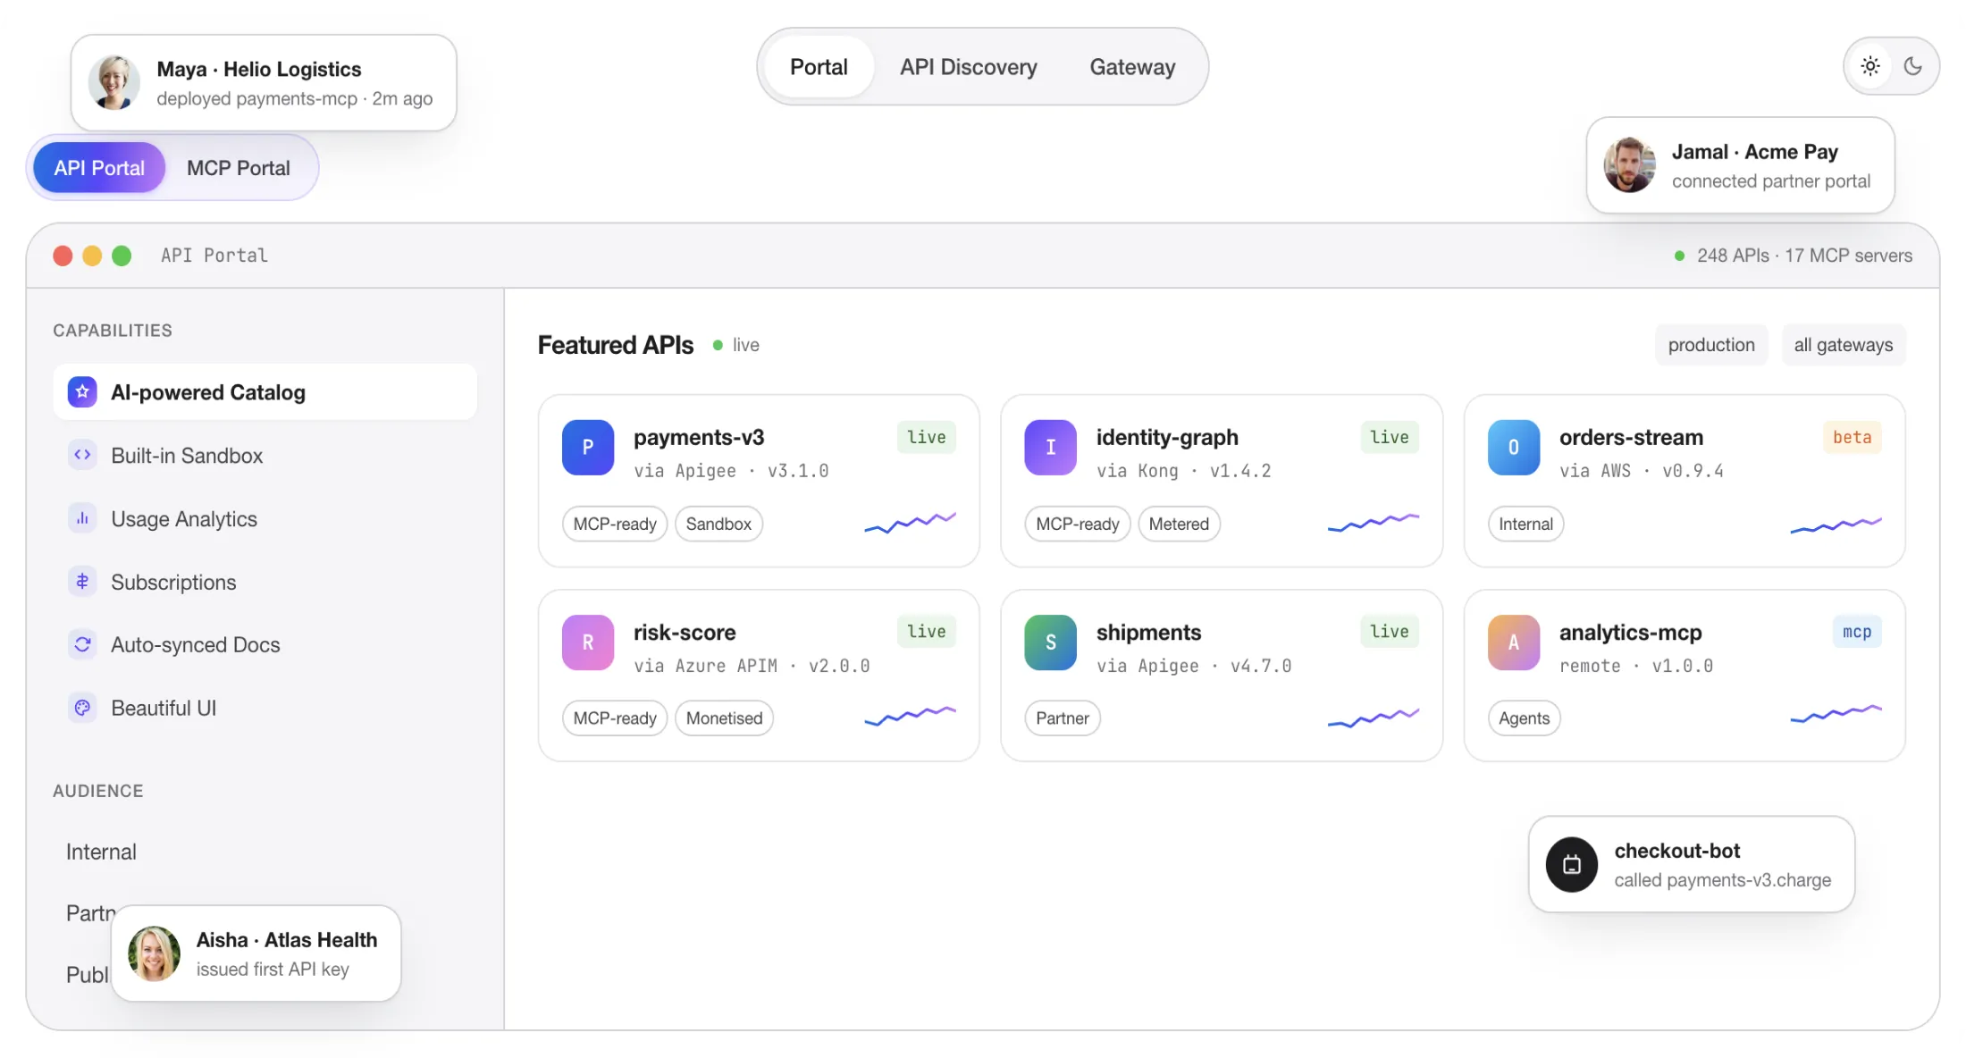Switch to dark theme moon toggle
This screenshot has width=1966, height=1058.
click(1913, 66)
